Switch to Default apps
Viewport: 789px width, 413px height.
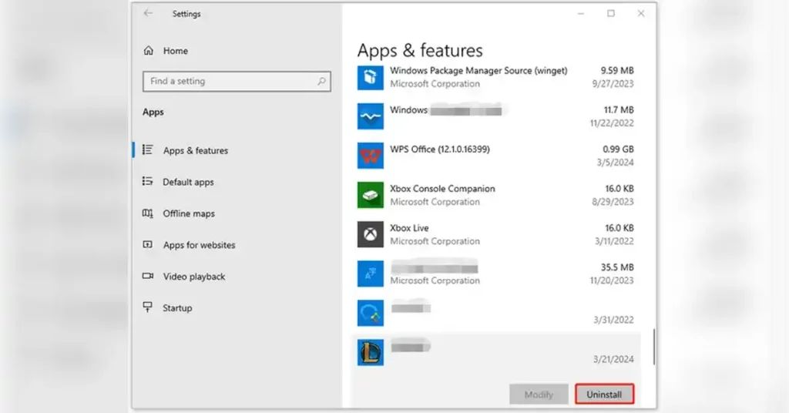tap(188, 182)
